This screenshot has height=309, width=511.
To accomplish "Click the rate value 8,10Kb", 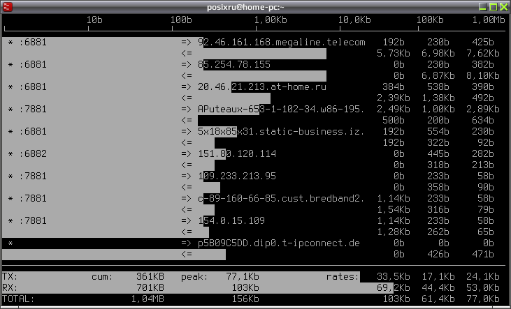I will (483, 76).
